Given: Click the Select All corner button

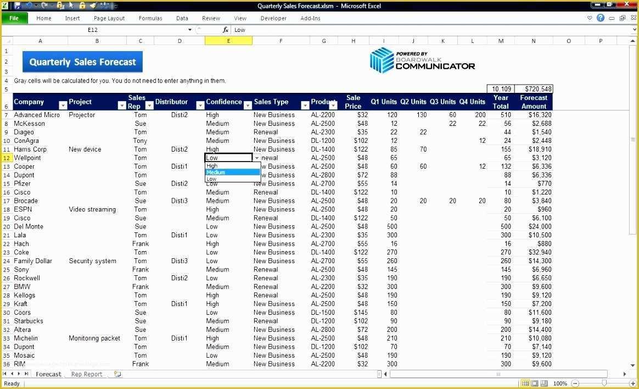Looking at the screenshot, I should (x=7, y=41).
